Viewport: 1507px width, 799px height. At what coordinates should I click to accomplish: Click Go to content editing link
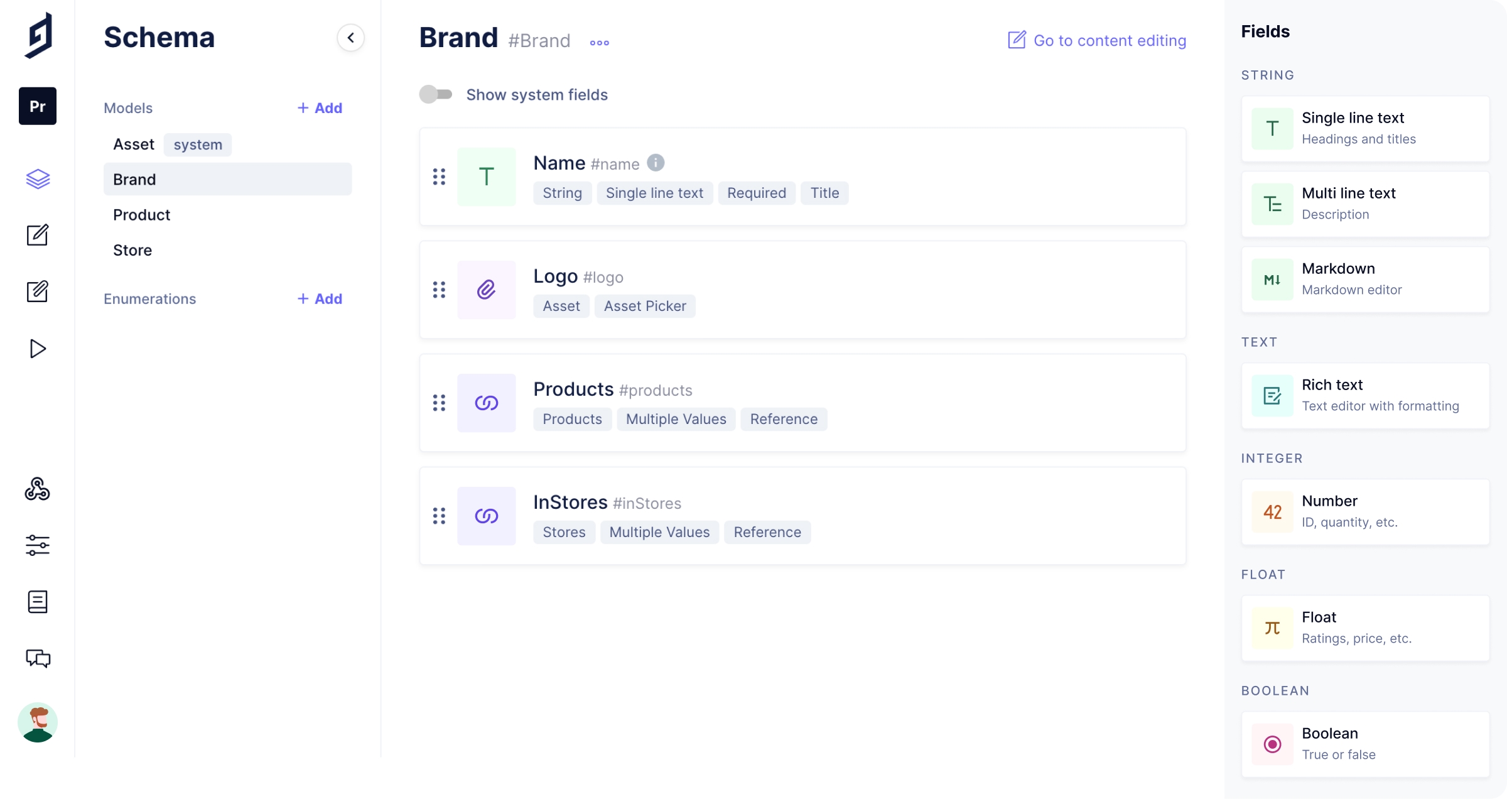(x=1097, y=40)
